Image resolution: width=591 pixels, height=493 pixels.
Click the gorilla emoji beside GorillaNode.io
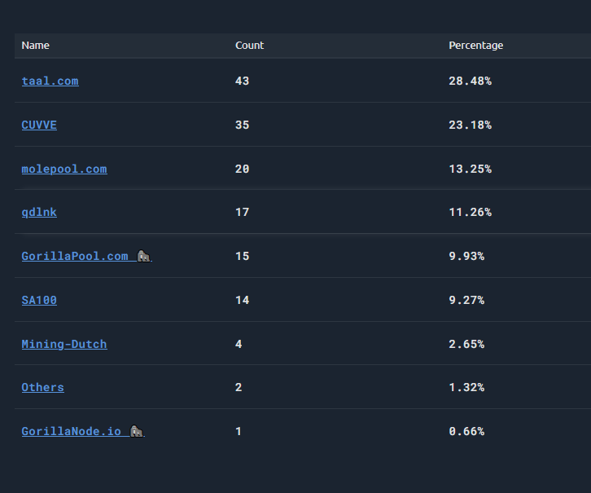[137, 431]
